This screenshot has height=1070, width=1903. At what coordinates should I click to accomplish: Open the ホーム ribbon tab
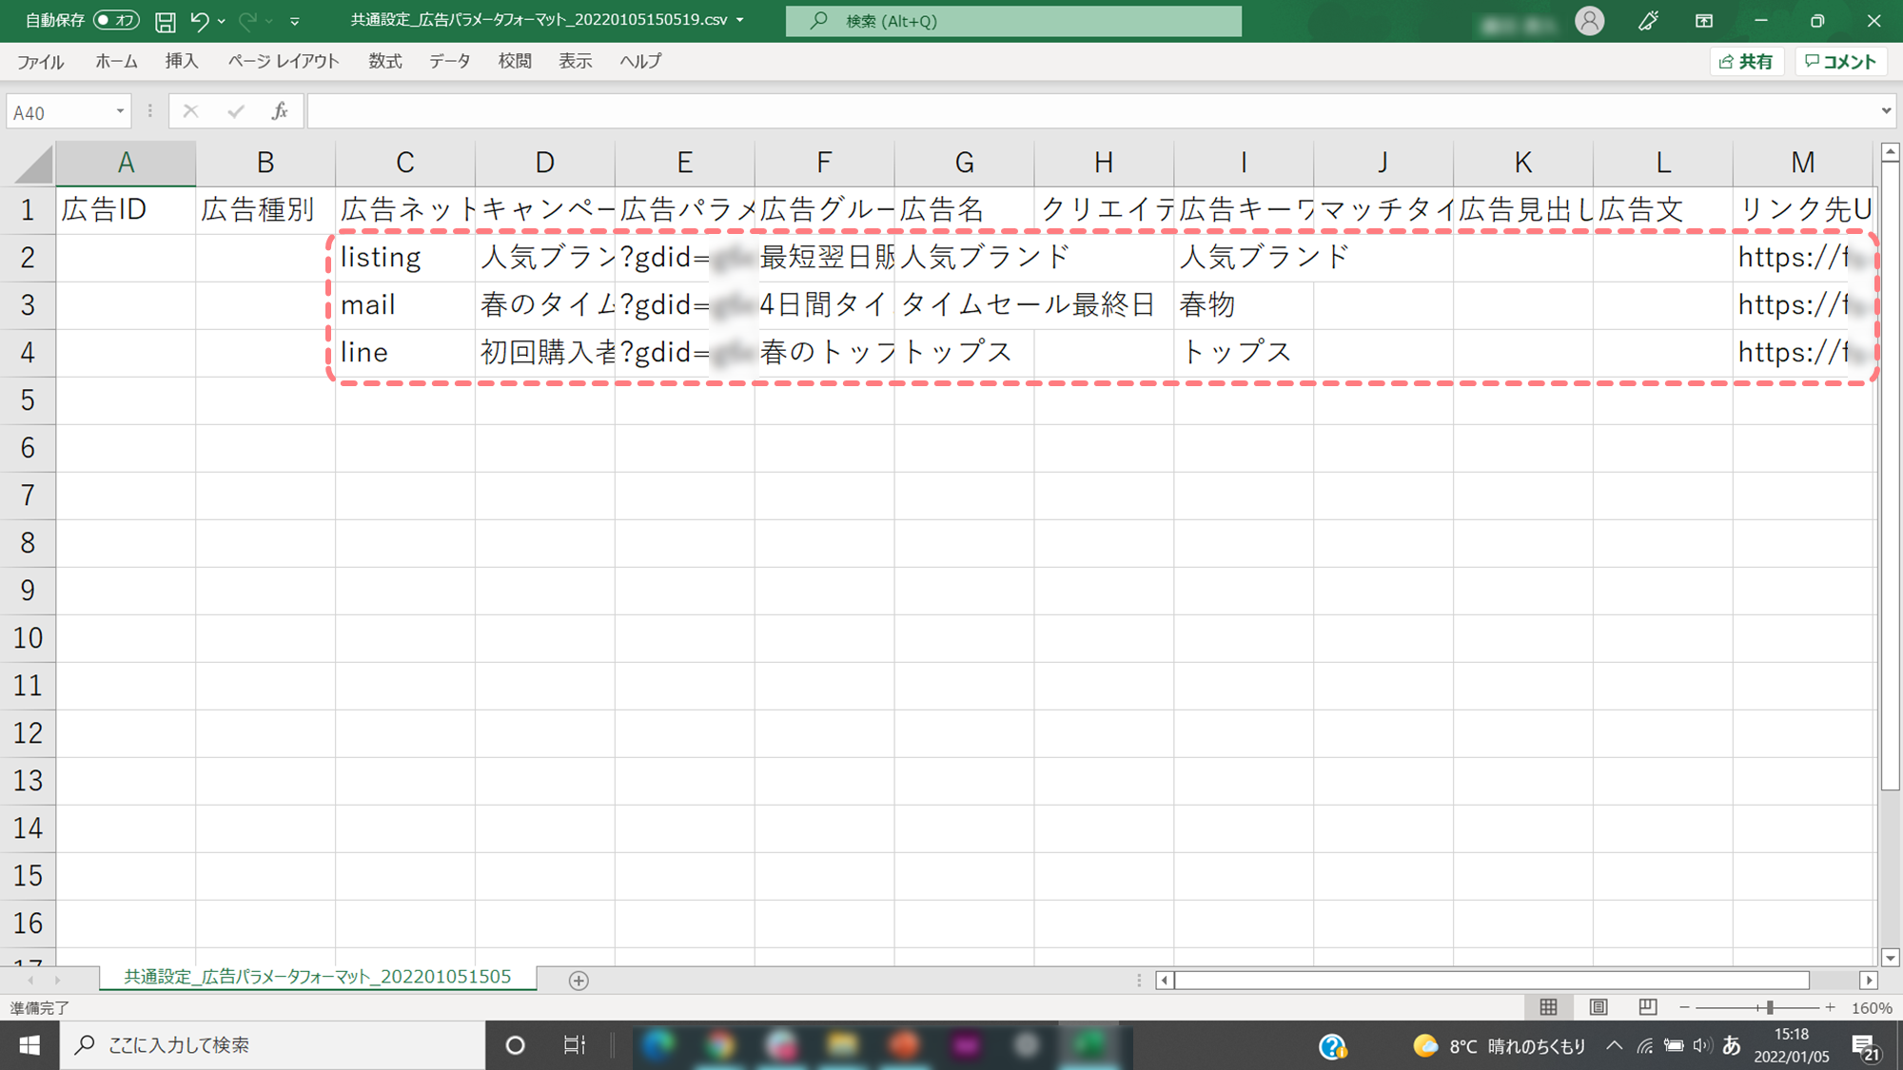pyautogui.click(x=116, y=62)
